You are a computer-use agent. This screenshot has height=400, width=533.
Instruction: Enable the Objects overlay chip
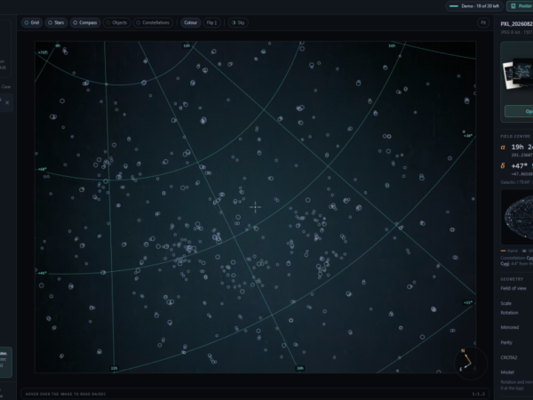(116, 23)
